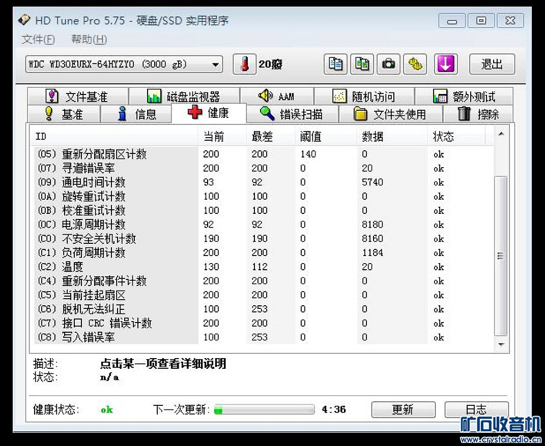This screenshot has height=446, width=545.
Task: Maximize the HD Tune Pro window
Action: pyautogui.click(x=481, y=21)
